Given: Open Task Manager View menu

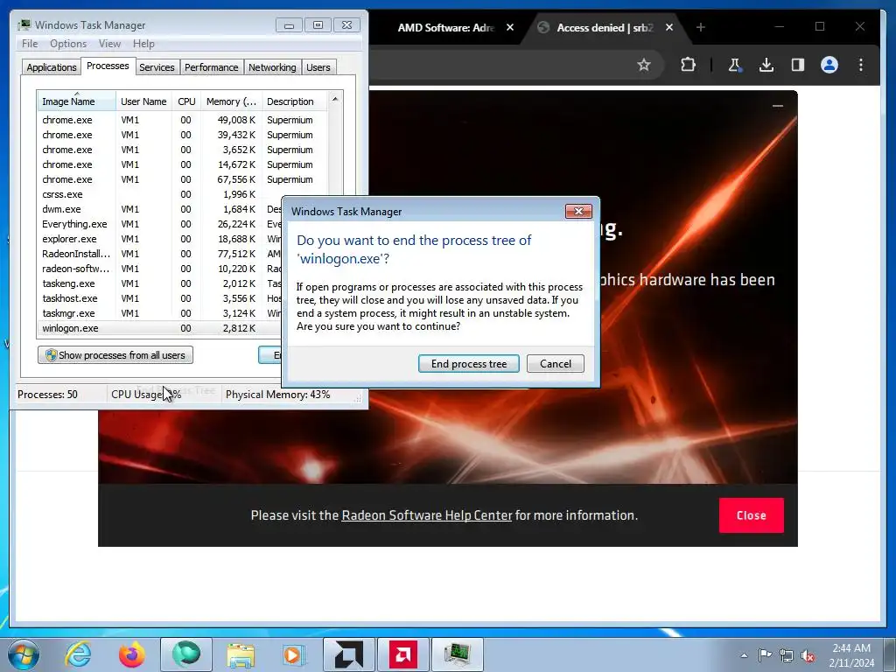Looking at the screenshot, I should 109,44.
